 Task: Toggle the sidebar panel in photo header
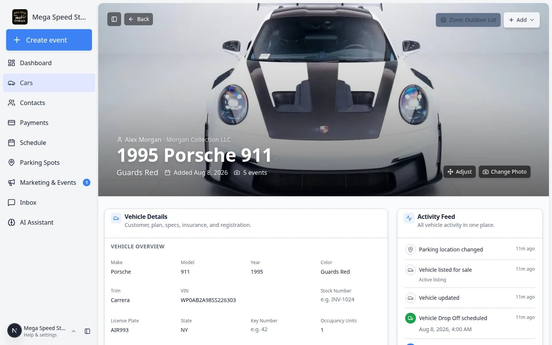(x=114, y=19)
